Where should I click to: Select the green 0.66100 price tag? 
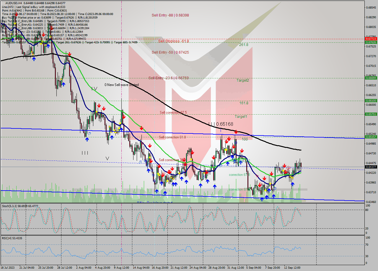point(371,101)
